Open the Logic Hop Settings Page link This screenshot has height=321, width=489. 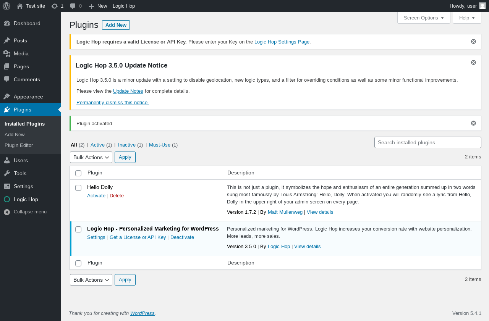[x=282, y=42]
